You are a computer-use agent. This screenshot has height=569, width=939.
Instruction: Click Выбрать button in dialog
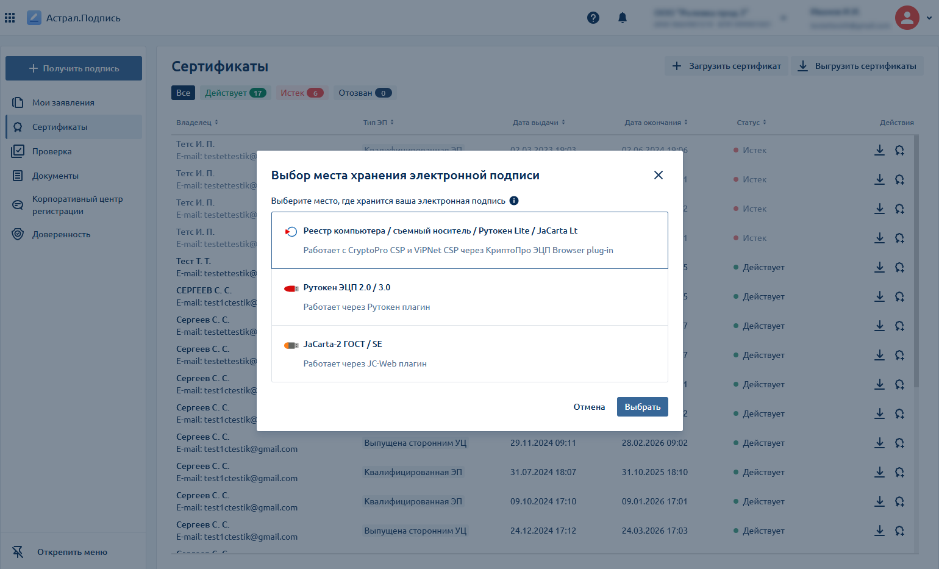point(643,407)
